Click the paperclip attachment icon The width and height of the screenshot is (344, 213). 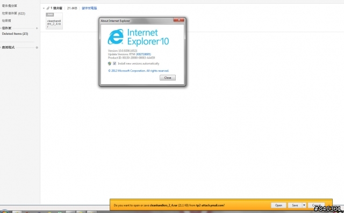tap(48, 8)
